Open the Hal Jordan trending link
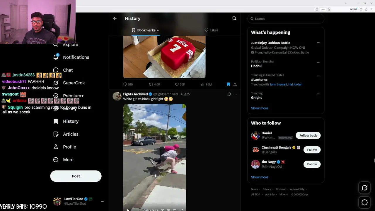 (x=295, y=84)
